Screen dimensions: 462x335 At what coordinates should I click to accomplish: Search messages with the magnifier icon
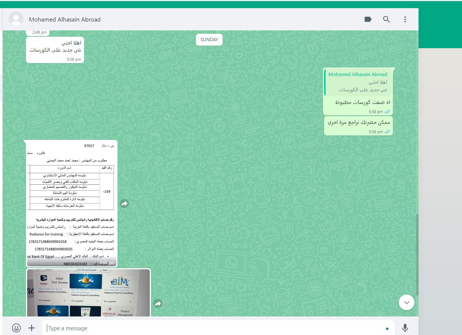(387, 19)
